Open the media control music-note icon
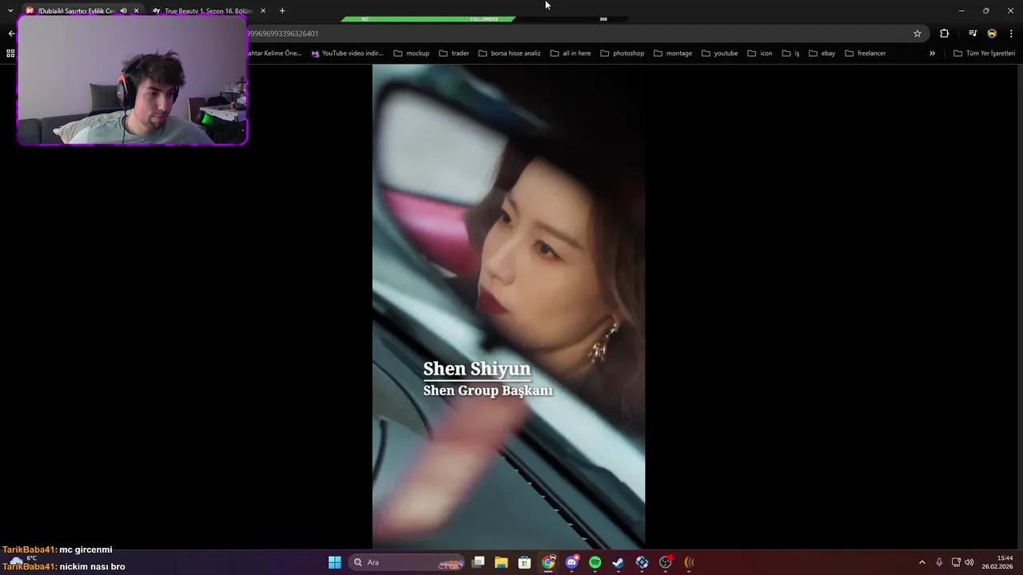Screen dimensions: 1023x575 (973, 34)
